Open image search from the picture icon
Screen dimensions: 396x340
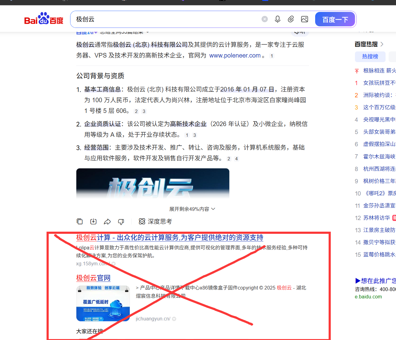[x=304, y=19]
